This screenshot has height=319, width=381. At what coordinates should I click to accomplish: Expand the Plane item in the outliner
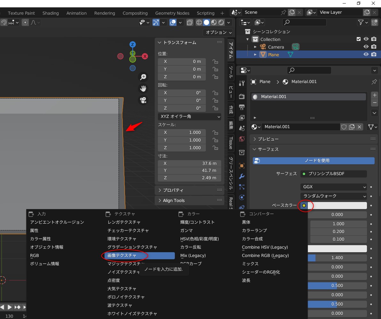[255, 54]
